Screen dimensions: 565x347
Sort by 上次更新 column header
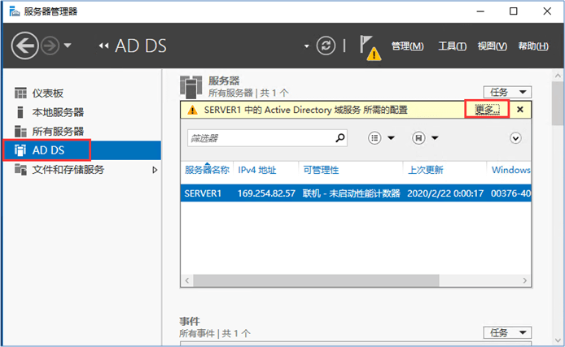tap(426, 170)
